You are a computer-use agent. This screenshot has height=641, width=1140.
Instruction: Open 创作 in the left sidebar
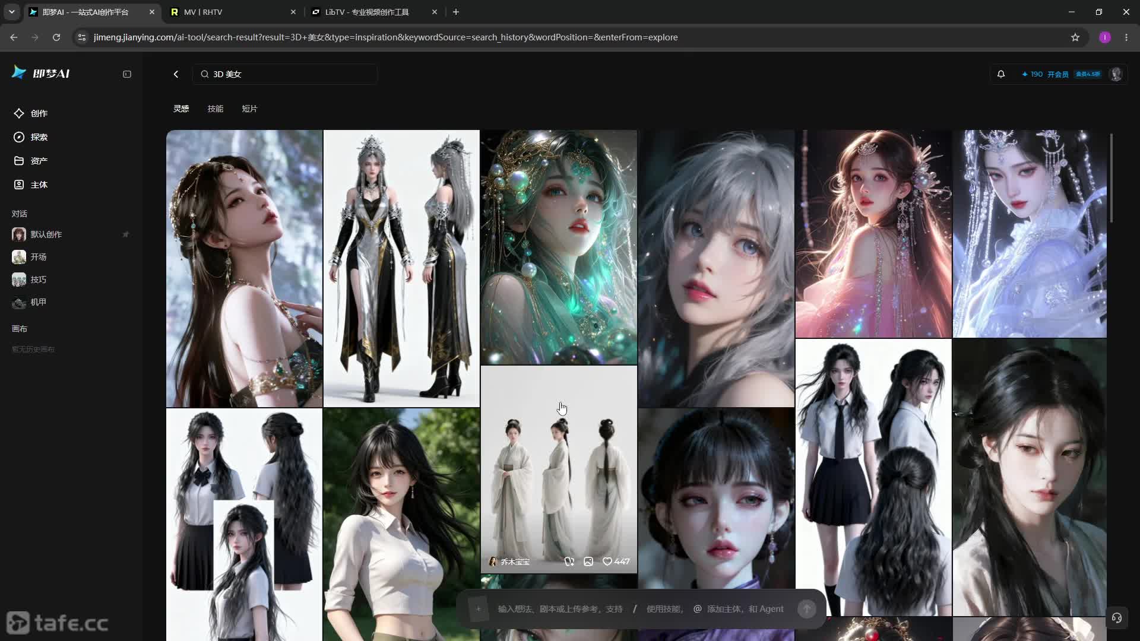(x=31, y=113)
